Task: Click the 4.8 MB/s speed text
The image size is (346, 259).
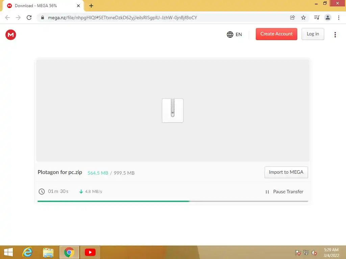Action: 94,192
